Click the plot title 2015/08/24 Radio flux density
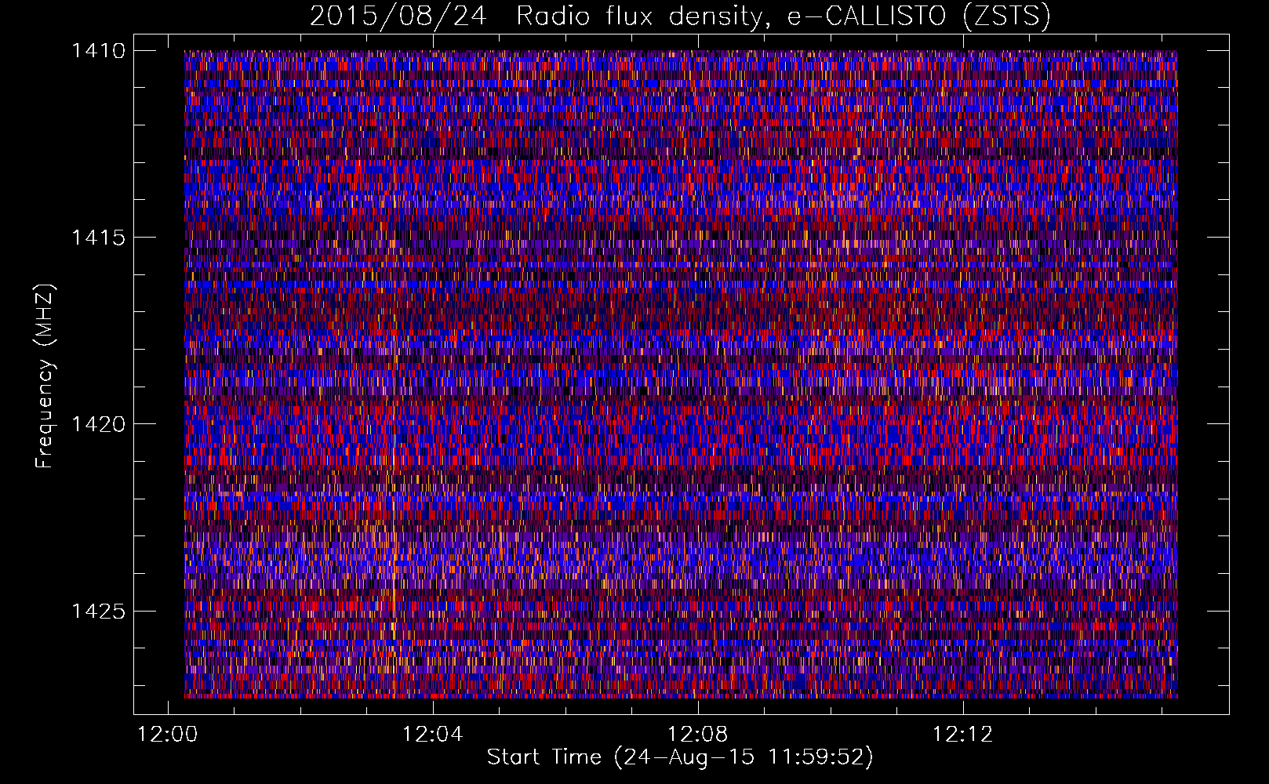 681,16
